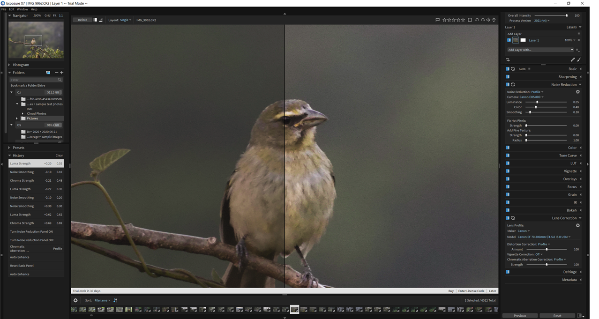Toggle Layer 1 visibility in the Layers panel
Viewport: 599px width, 319px height.
point(509,40)
